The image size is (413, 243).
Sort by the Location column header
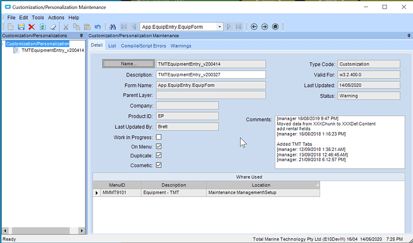click(x=261, y=185)
